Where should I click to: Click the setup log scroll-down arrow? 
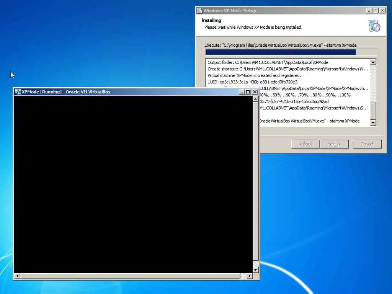click(x=373, y=122)
